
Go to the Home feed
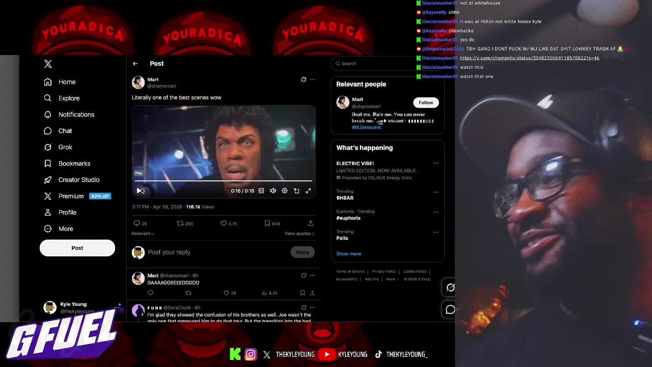(60, 82)
